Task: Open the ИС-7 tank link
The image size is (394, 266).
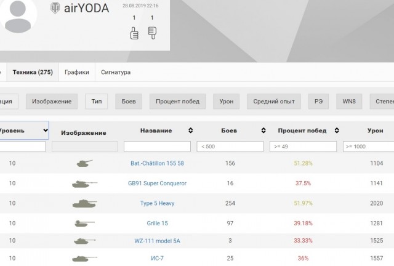Action: [158, 258]
